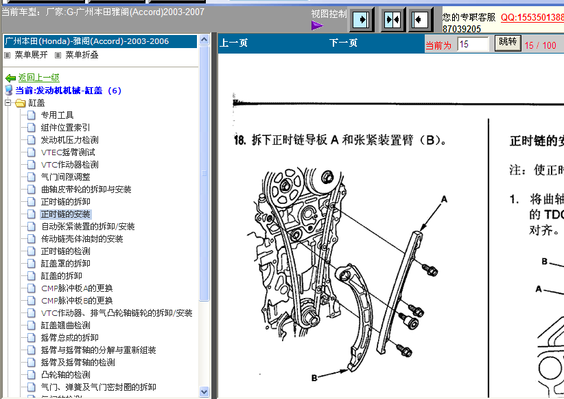Screen dimensions: 564x399
Task: Open VTC作动器检测 tree item
Action: [69, 165]
